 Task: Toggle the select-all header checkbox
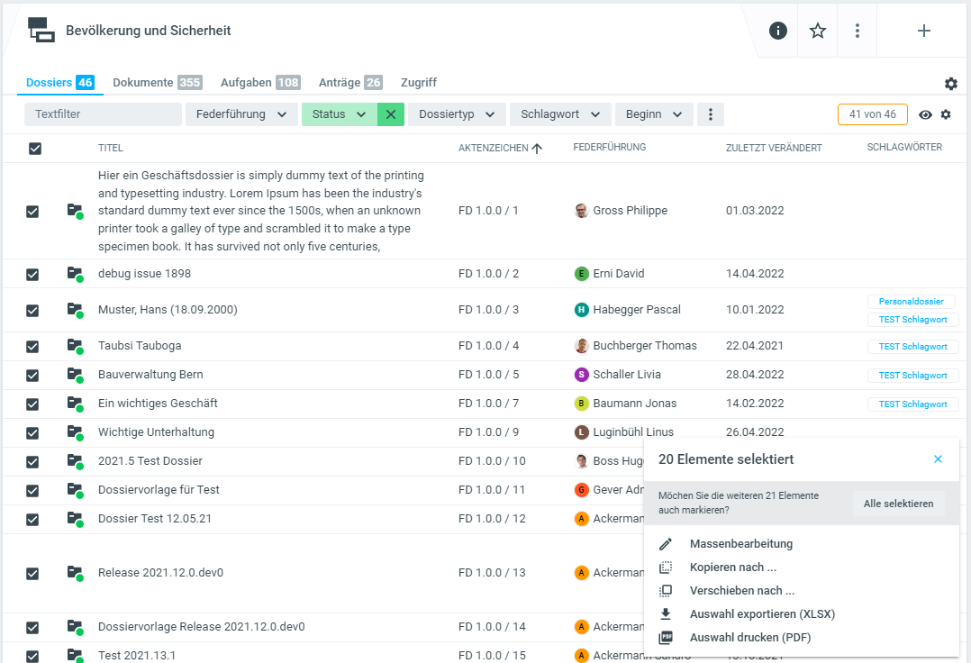pos(35,149)
